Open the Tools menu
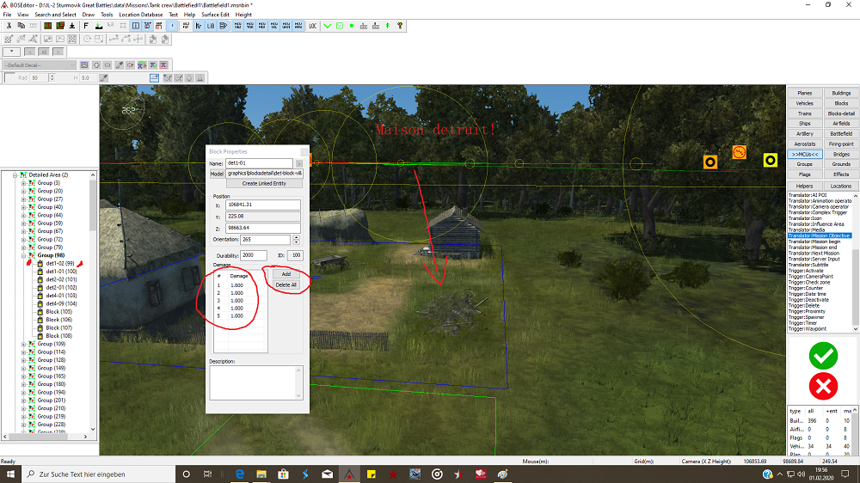The width and height of the screenshot is (860, 483). (x=107, y=15)
